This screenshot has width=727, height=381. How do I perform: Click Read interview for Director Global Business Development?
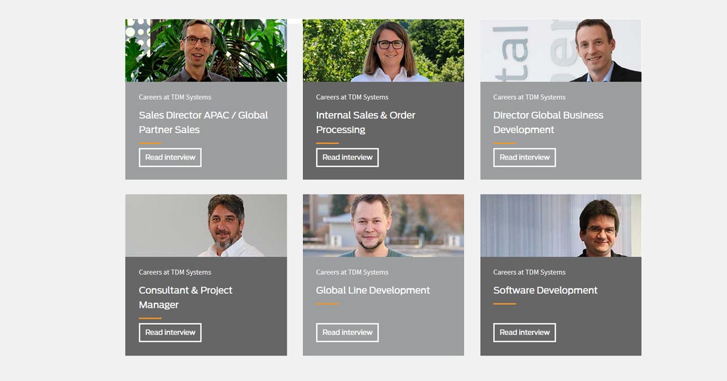tap(525, 157)
